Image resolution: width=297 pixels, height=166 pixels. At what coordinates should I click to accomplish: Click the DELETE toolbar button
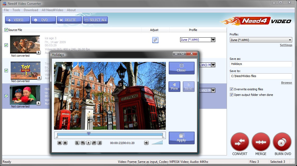[x=70, y=20]
